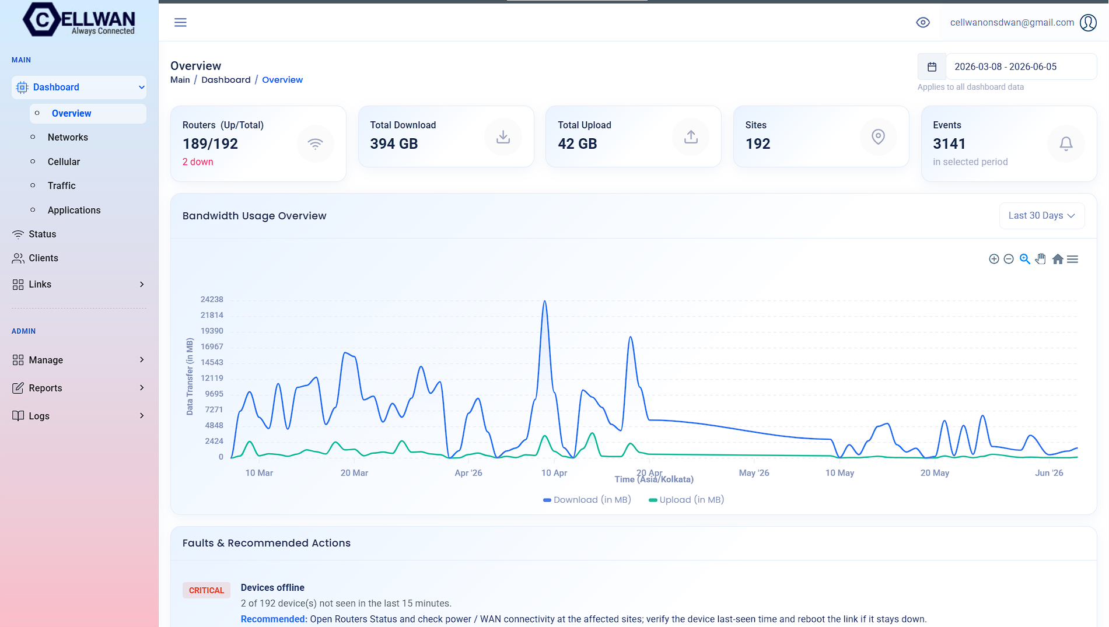Go to Dashboard breadcrumb link

click(226, 80)
